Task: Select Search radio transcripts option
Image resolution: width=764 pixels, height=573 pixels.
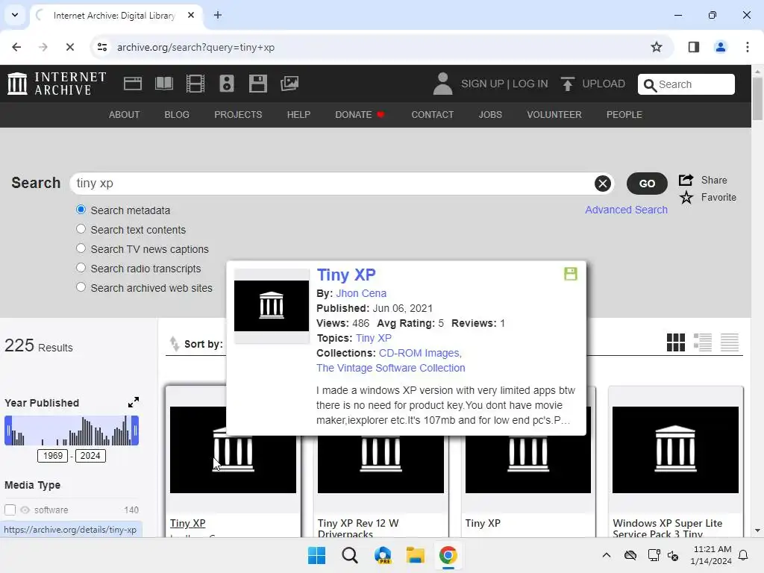Action: [81, 268]
